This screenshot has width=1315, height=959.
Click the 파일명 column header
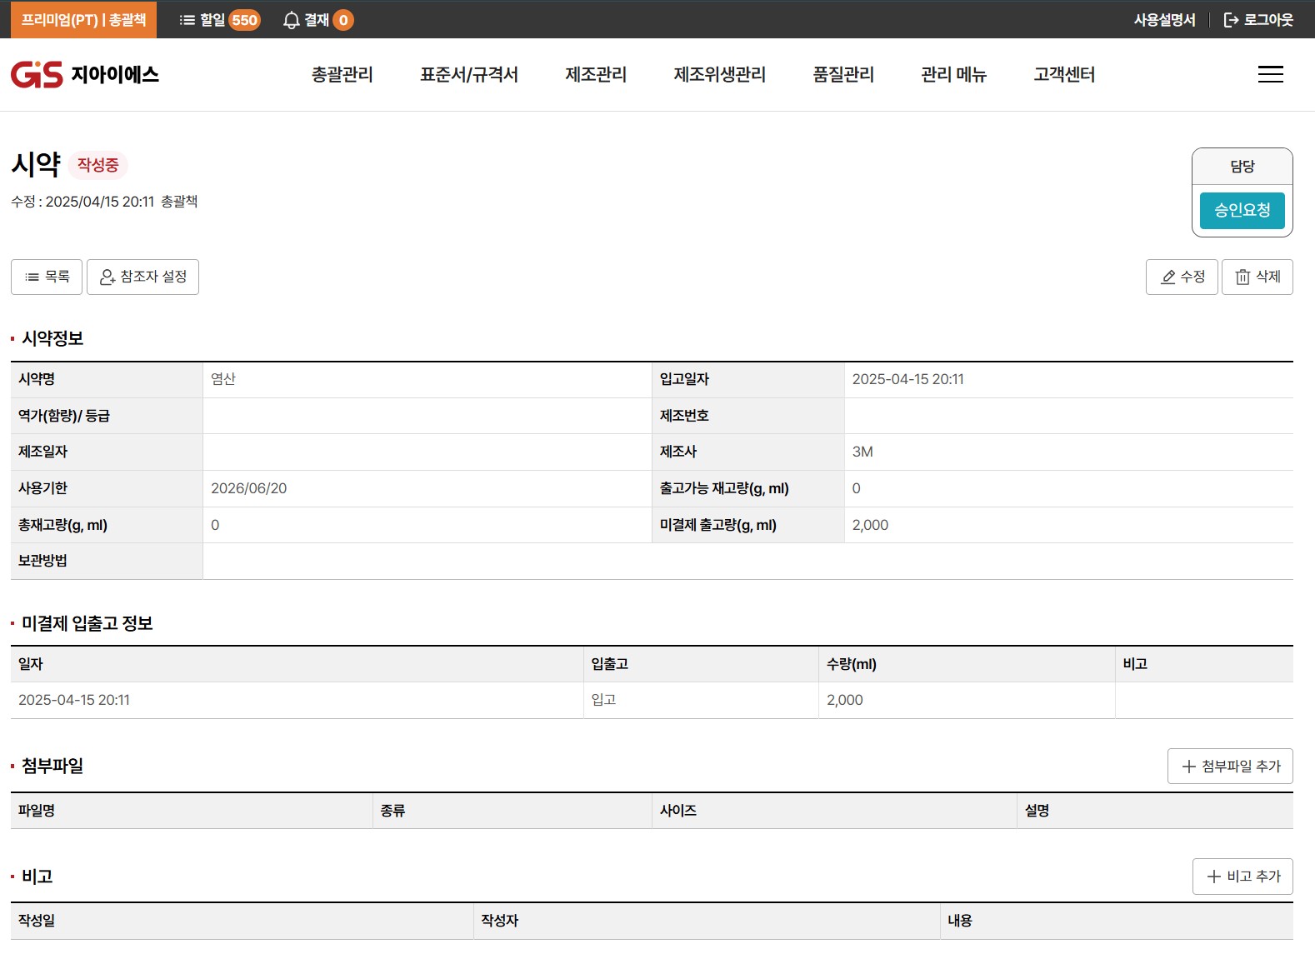point(192,811)
